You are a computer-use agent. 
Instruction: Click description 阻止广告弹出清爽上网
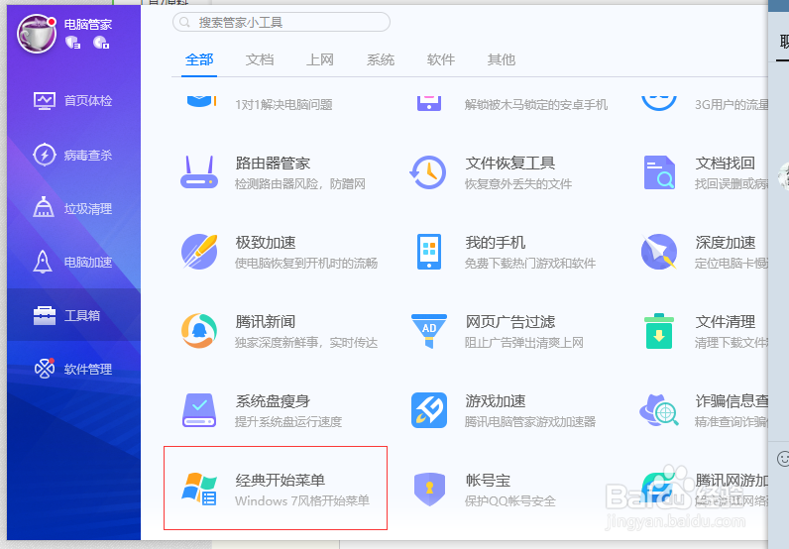click(524, 342)
